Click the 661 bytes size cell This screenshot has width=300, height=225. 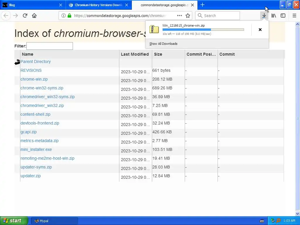tap(161, 70)
